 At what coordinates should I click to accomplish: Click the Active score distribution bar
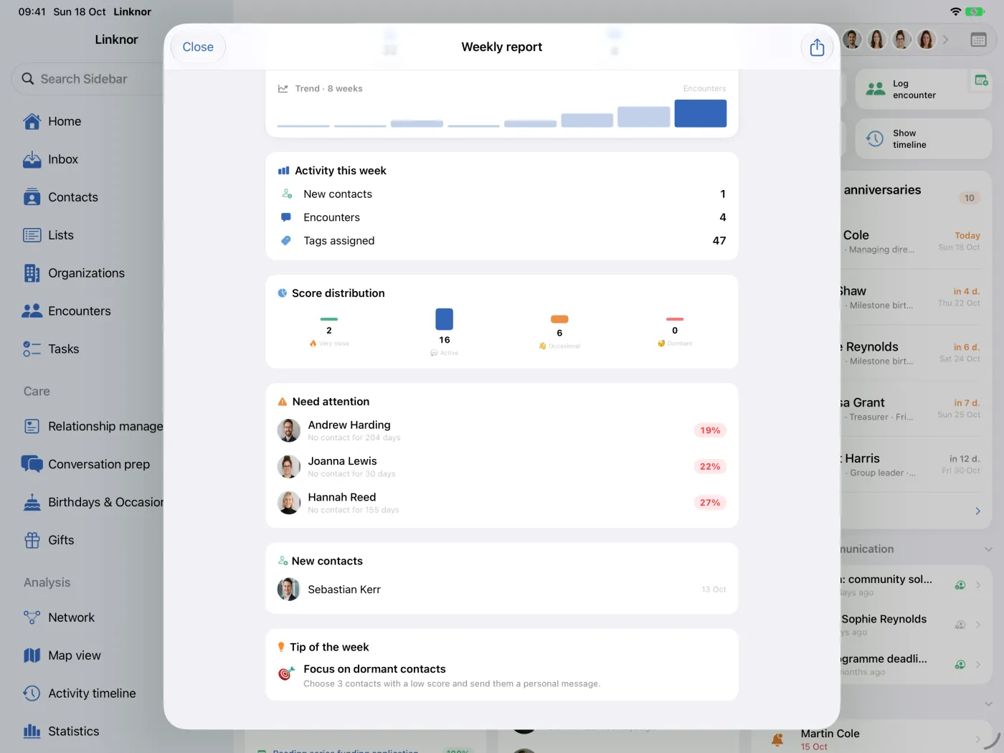pyautogui.click(x=445, y=319)
